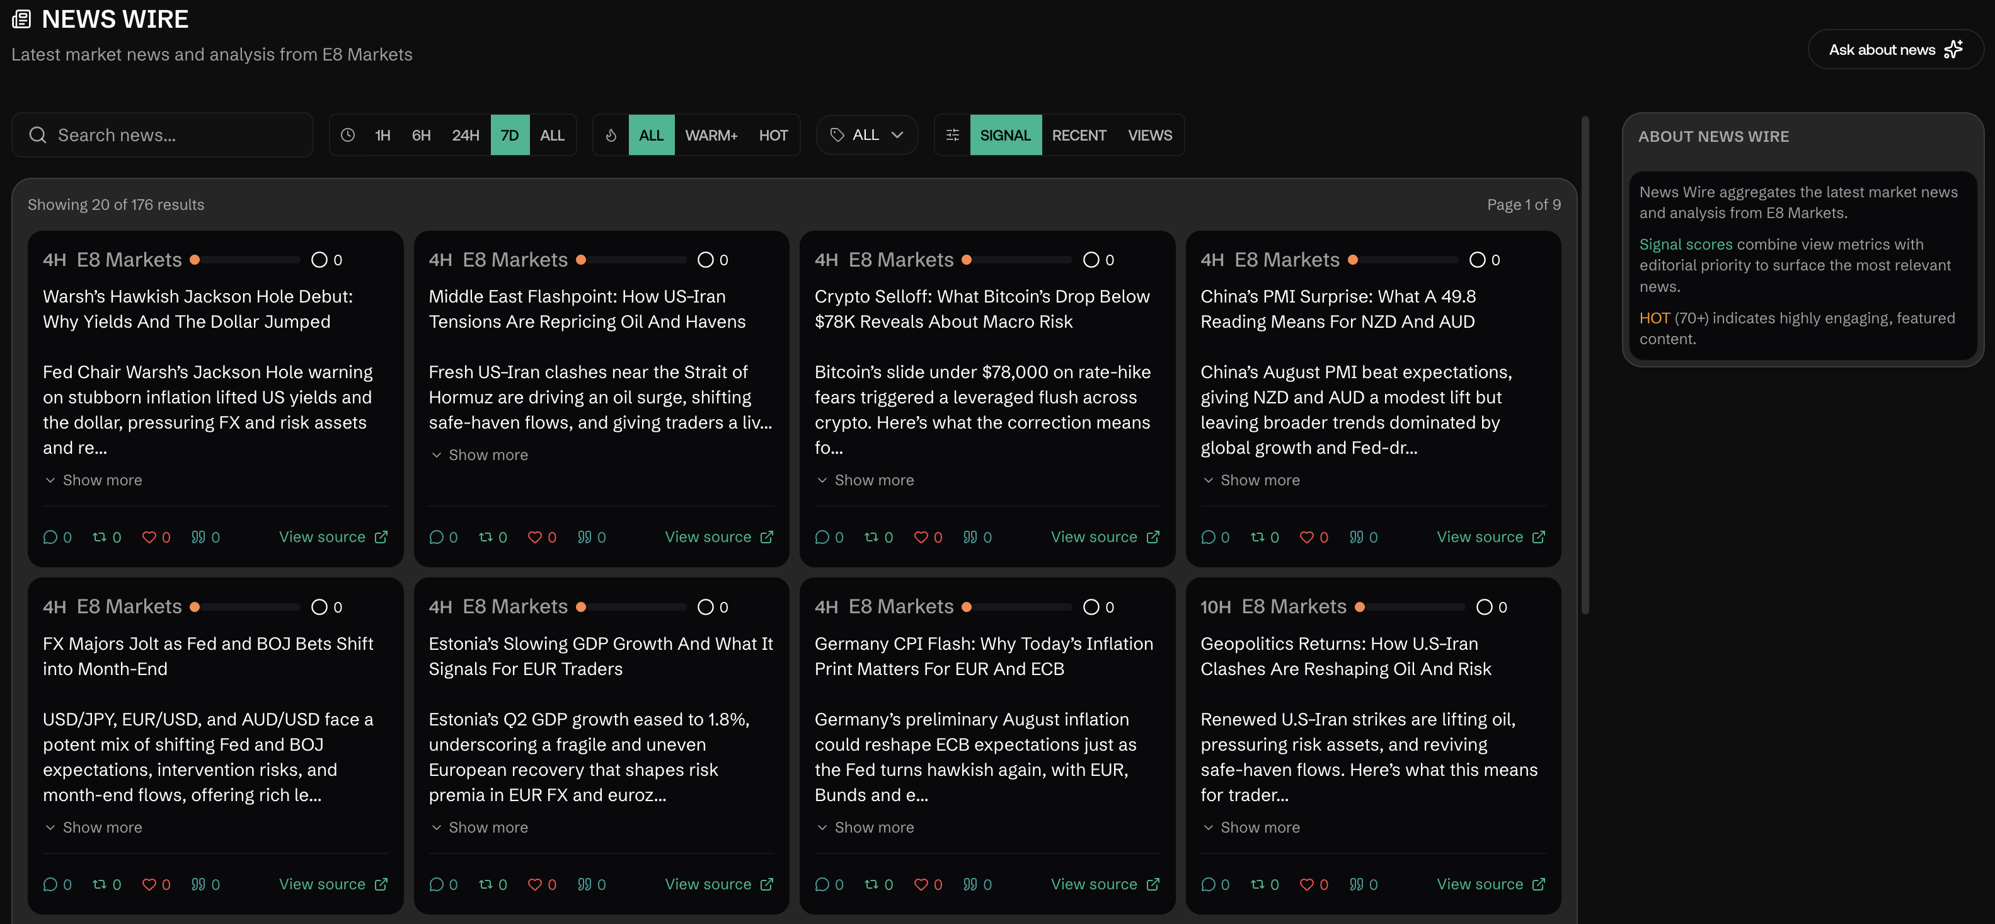
Task: Open the Germany CPI Flash headline
Action: click(x=984, y=656)
